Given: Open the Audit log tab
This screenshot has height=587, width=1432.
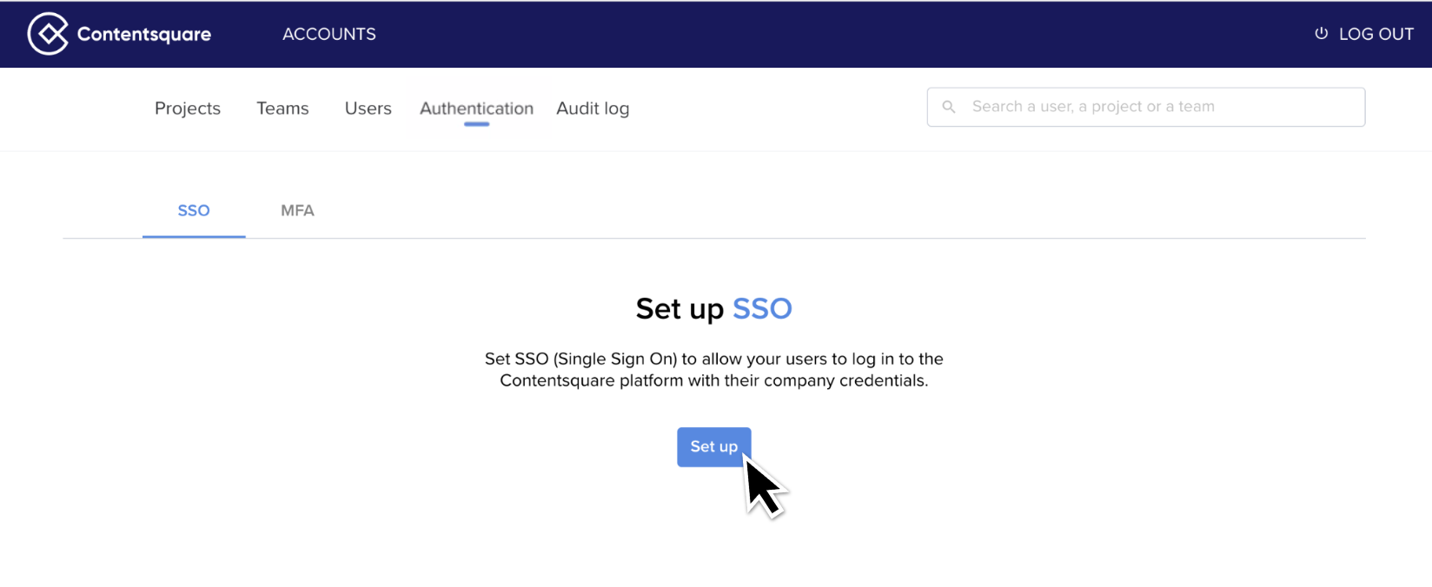Looking at the screenshot, I should 593,109.
